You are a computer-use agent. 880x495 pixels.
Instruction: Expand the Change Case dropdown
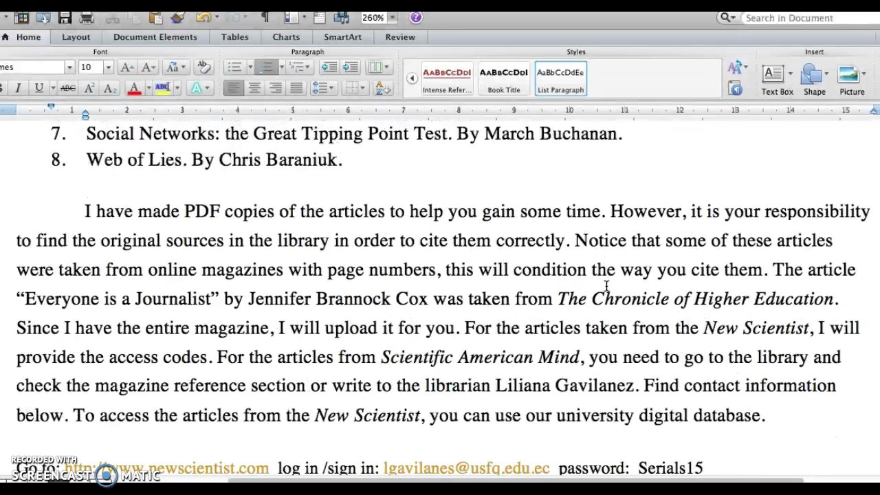point(183,67)
